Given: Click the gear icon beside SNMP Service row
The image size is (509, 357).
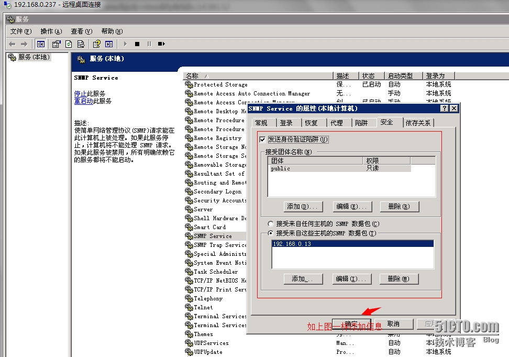Looking at the screenshot, I should (189, 236).
